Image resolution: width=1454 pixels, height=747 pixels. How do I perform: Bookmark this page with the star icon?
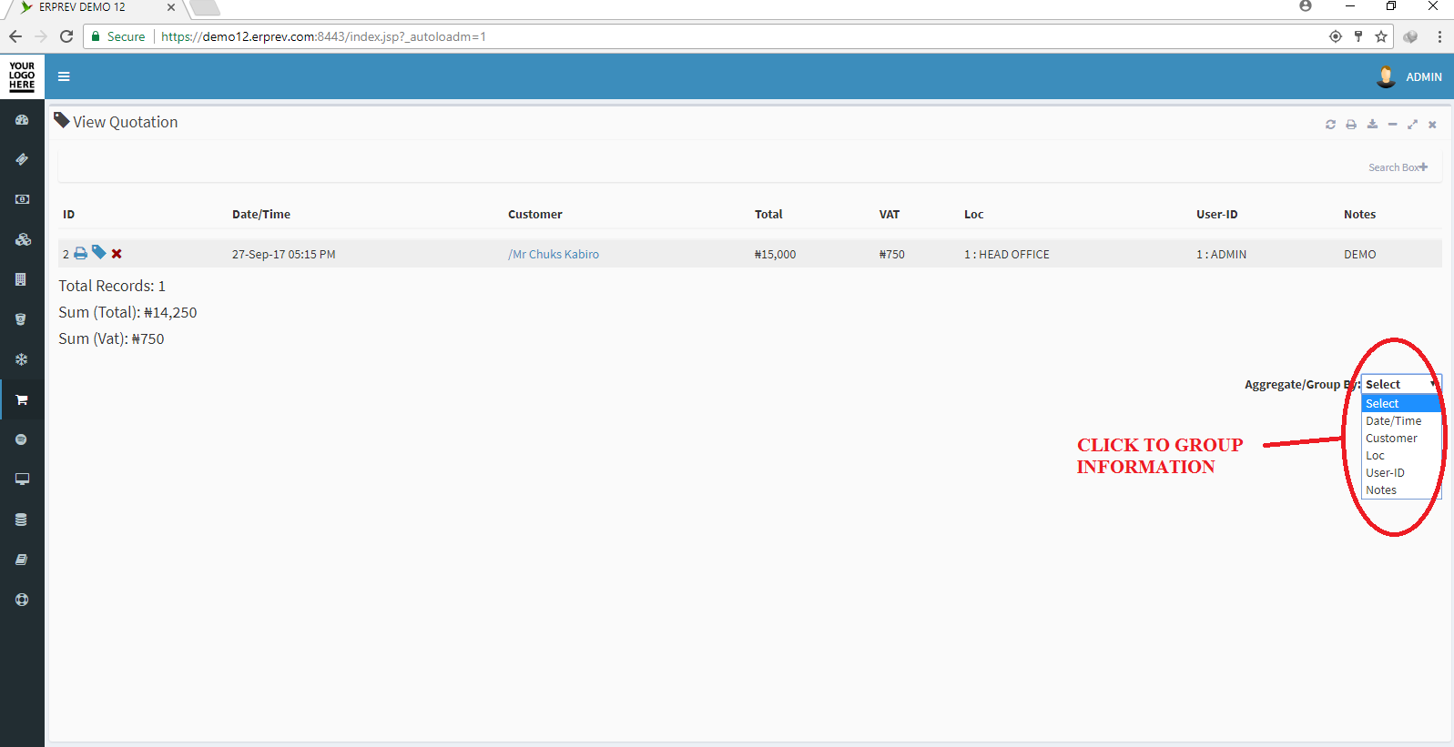(x=1381, y=36)
